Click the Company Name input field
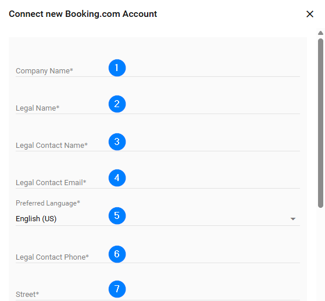The image size is (325, 301). (158, 71)
